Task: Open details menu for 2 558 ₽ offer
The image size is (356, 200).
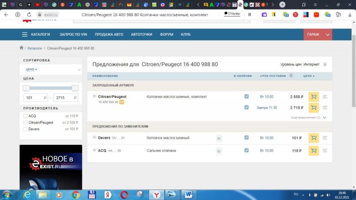Action: pos(325,97)
